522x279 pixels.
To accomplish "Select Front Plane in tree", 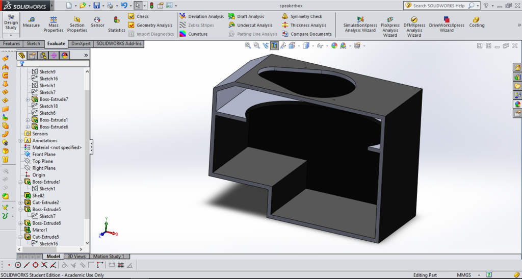I will click(x=40, y=154).
